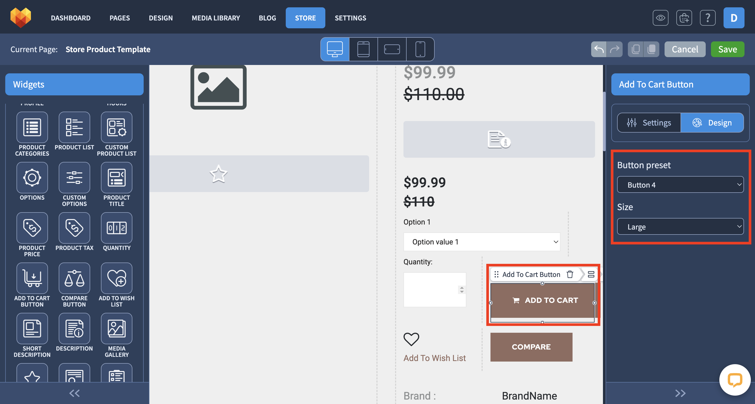Open the Blog menu
This screenshot has height=404, width=755.
coord(267,18)
